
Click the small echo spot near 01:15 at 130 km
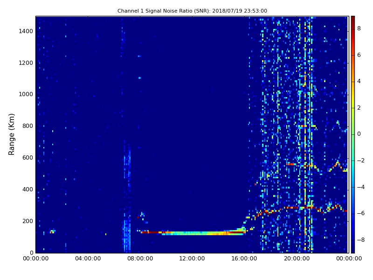(52, 231)
